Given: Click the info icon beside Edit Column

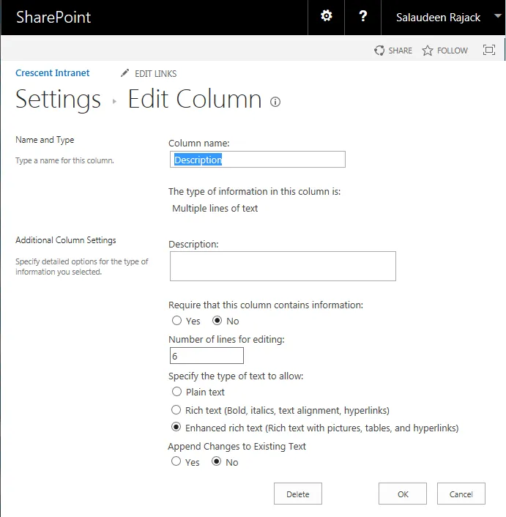Looking at the screenshot, I should tap(275, 102).
